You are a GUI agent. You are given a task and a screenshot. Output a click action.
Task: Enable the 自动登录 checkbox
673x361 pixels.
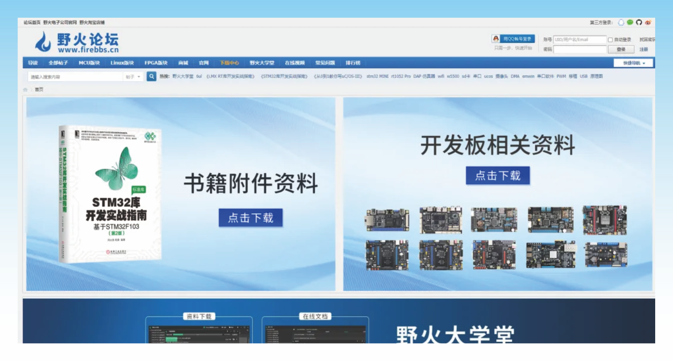pyautogui.click(x=610, y=40)
